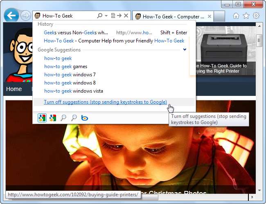Switch to the How-To Geek - Computer tab
266x204 pixels.
click(171, 17)
